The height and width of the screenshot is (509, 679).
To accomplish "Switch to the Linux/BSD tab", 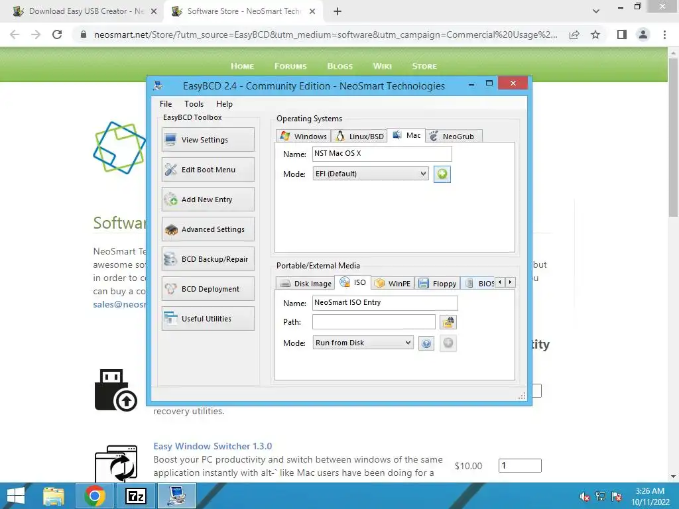I will pos(359,137).
